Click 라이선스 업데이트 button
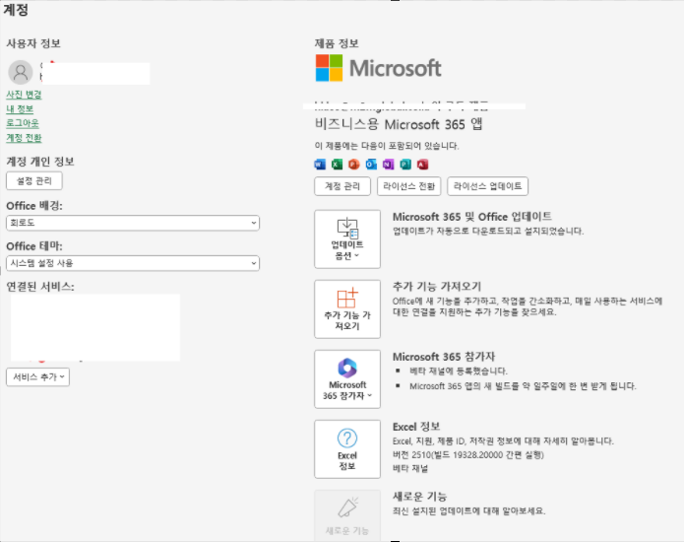 tap(488, 186)
